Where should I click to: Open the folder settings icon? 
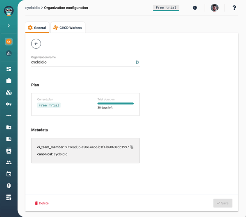[9, 139]
